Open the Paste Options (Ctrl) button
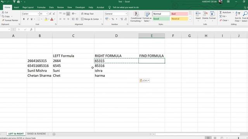The image size is (248, 139). click(145, 81)
